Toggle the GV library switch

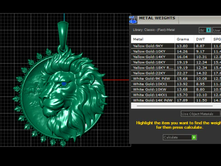pos(205,30)
